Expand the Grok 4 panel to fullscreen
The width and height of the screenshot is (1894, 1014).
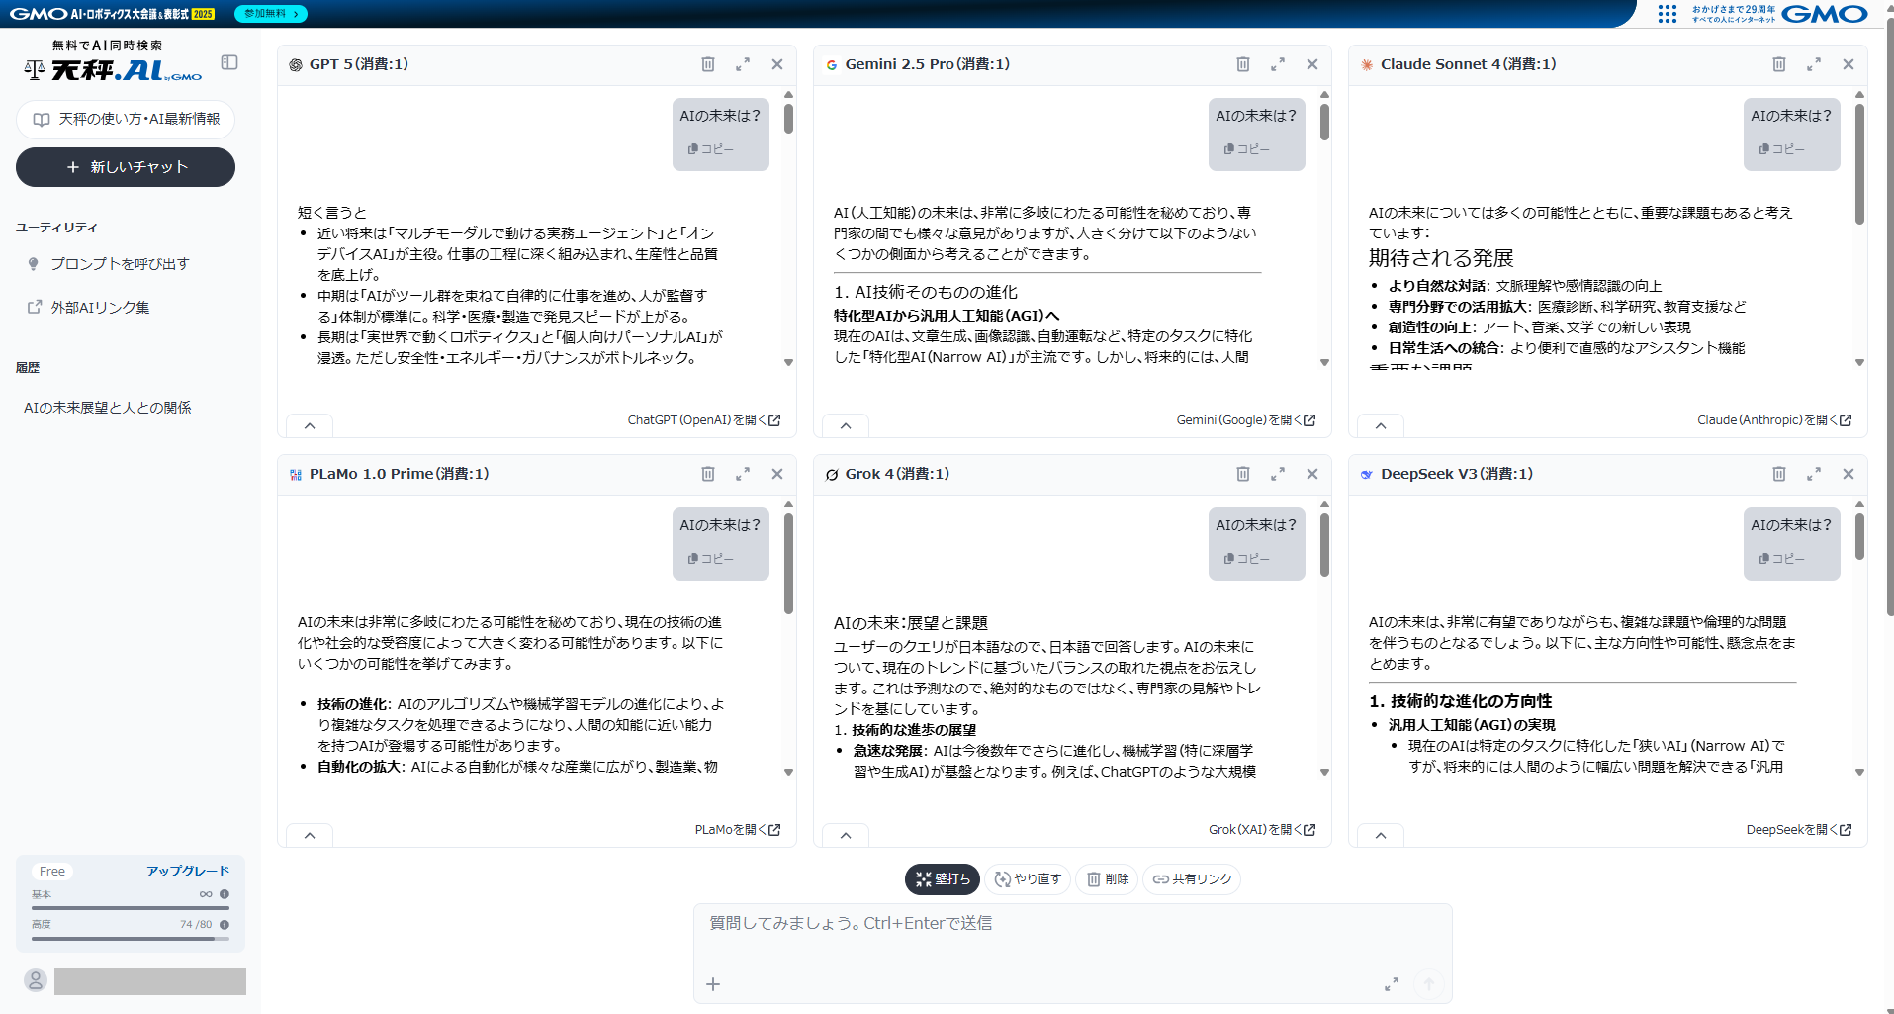click(1278, 474)
